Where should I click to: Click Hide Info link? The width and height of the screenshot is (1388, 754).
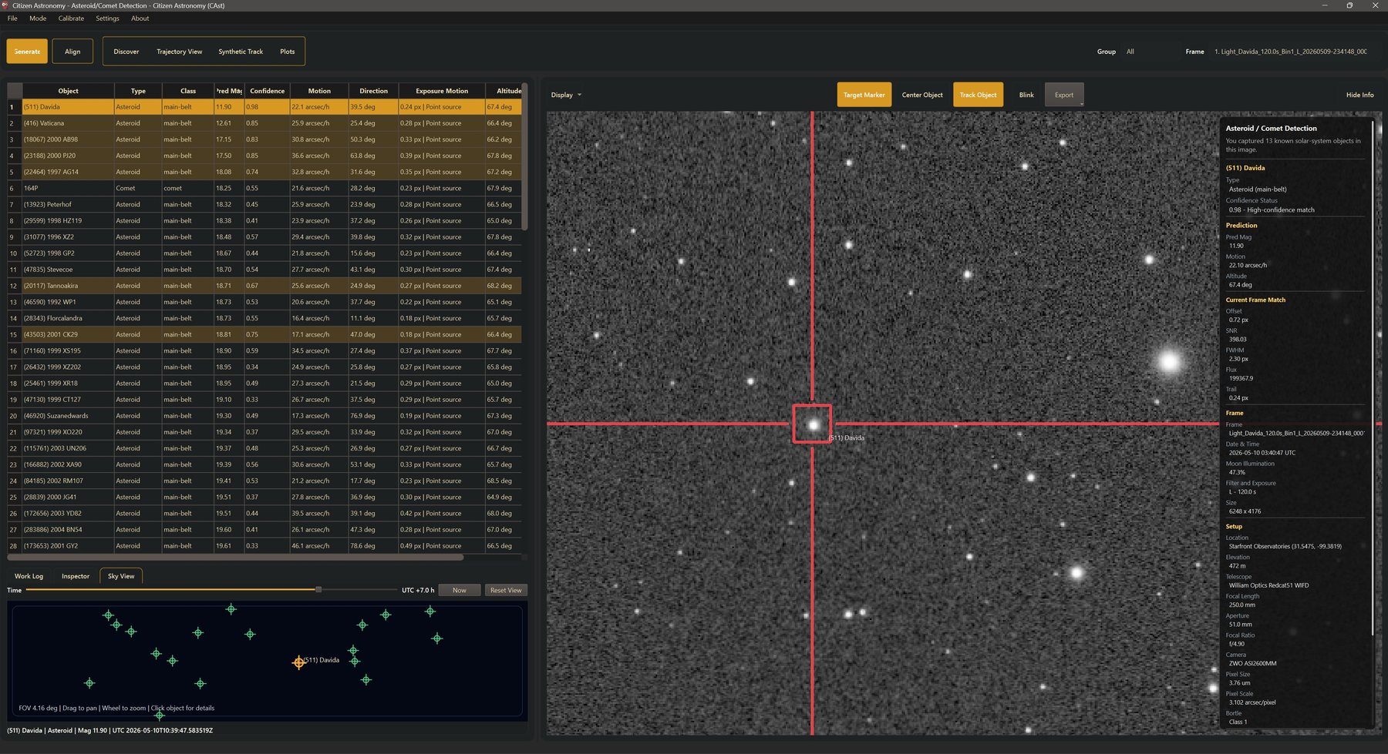pyautogui.click(x=1359, y=95)
